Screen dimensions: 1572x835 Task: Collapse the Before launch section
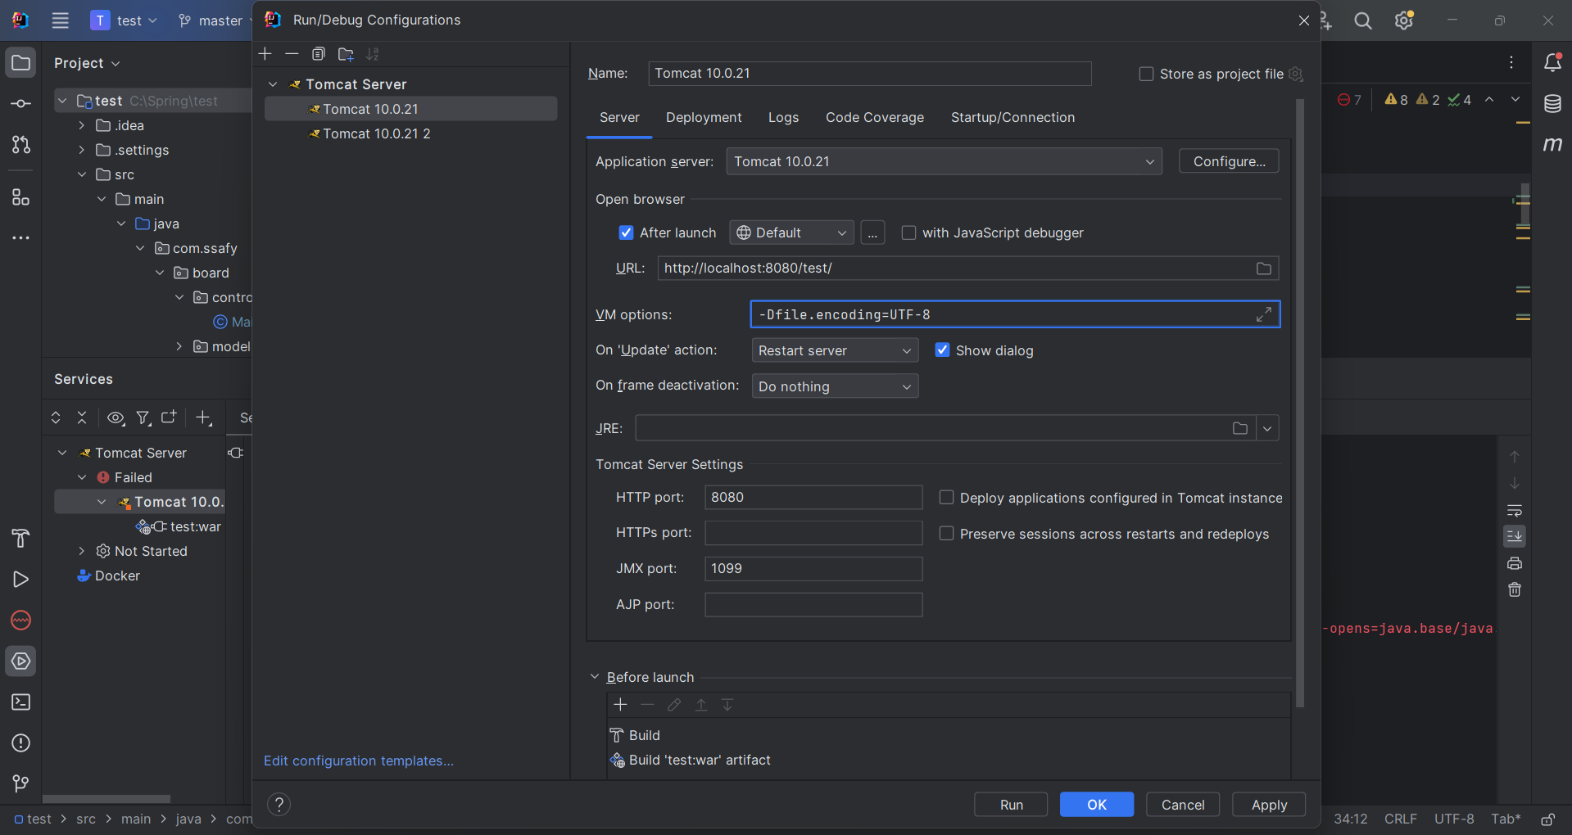click(595, 677)
